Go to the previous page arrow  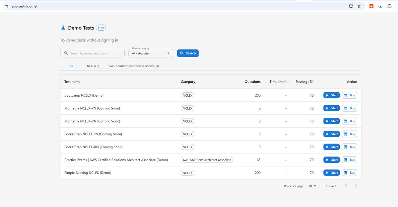(346, 186)
